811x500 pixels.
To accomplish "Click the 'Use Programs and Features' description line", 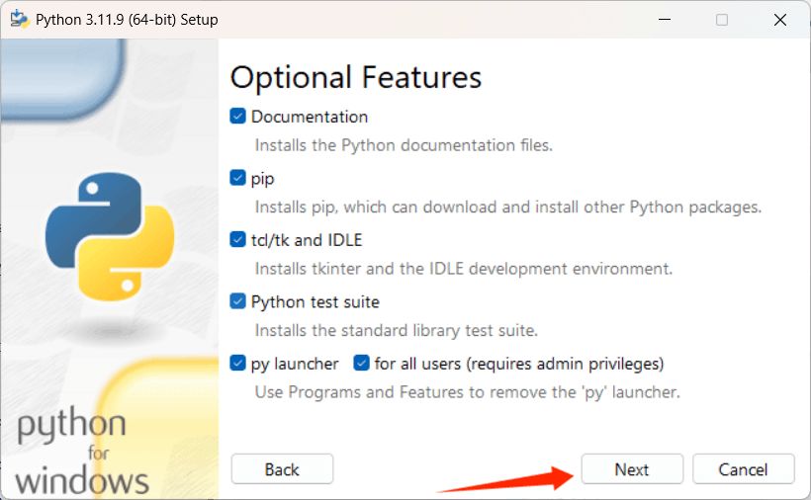I will coord(467,392).
